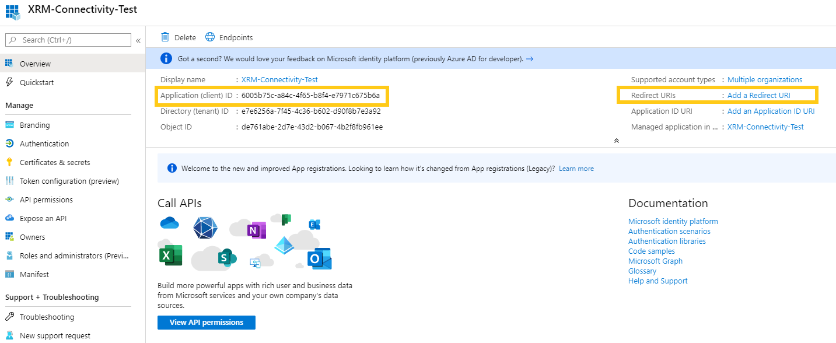Screen dimensions: 836x343
Task: Click the key icon for Certificates & secrets
Action: (x=9, y=162)
